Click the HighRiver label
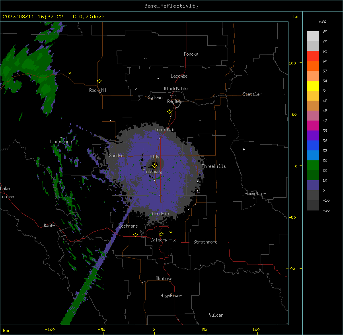The width and height of the screenshot is (343, 335). point(171,296)
